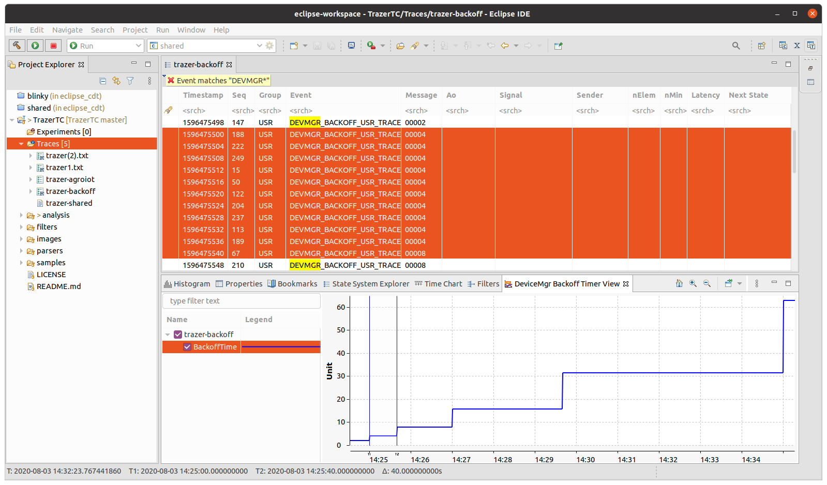The height and width of the screenshot is (485, 827).
Task: Collapse trazer-backoff in the legend tree
Action: (x=168, y=335)
